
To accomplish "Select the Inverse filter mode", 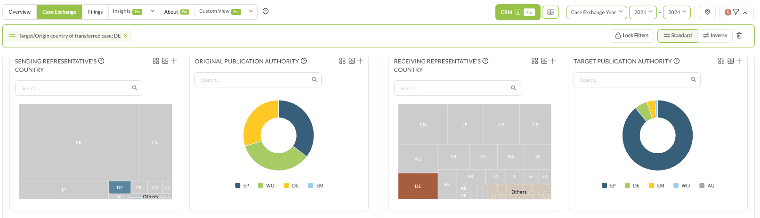I will (x=715, y=36).
